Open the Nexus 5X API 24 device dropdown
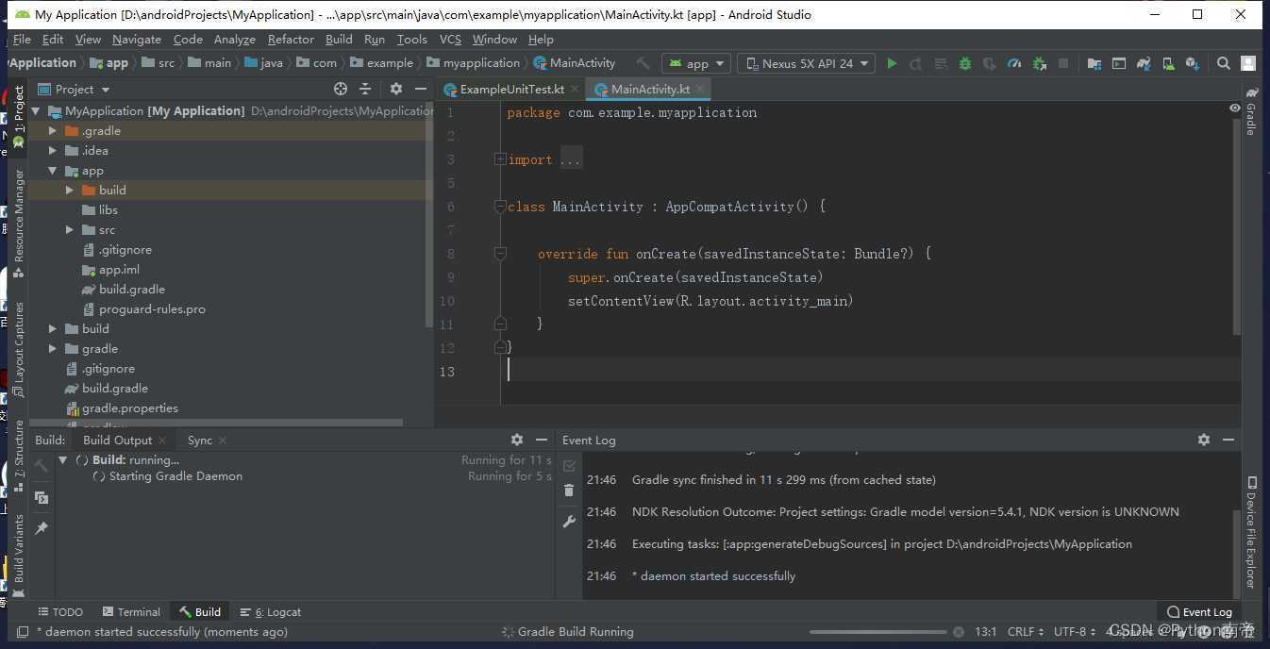This screenshot has width=1270, height=649. point(808,63)
